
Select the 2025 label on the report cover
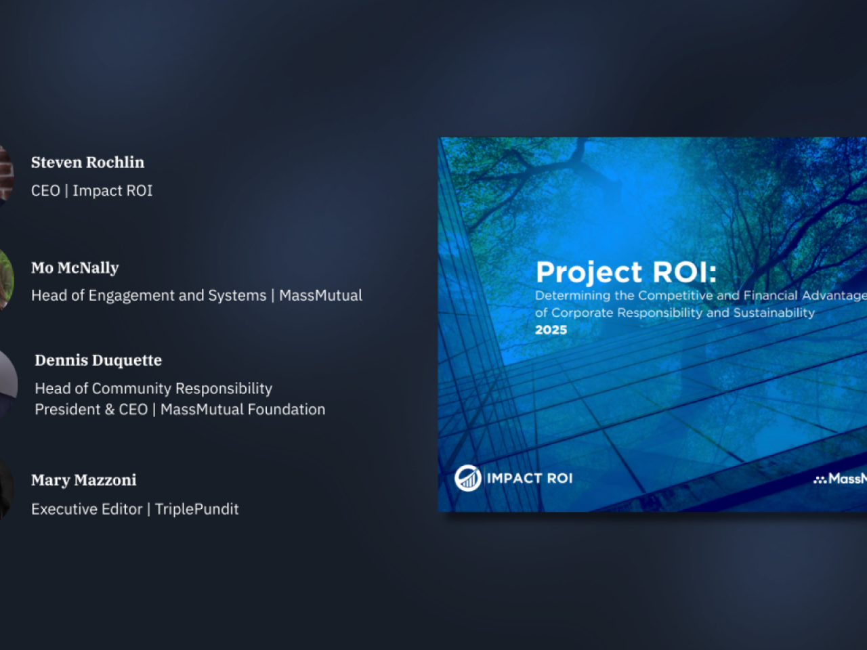coord(551,330)
